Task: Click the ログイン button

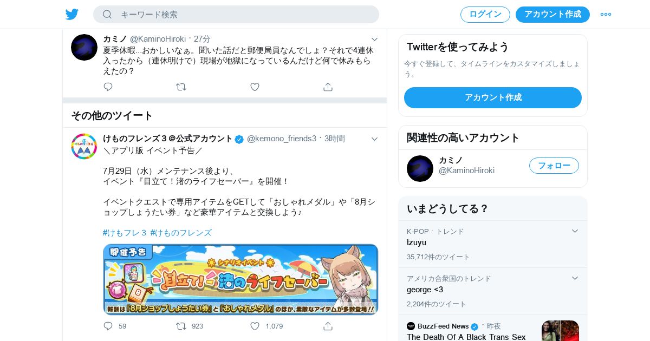Action: pyautogui.click(x=485, y=15)
